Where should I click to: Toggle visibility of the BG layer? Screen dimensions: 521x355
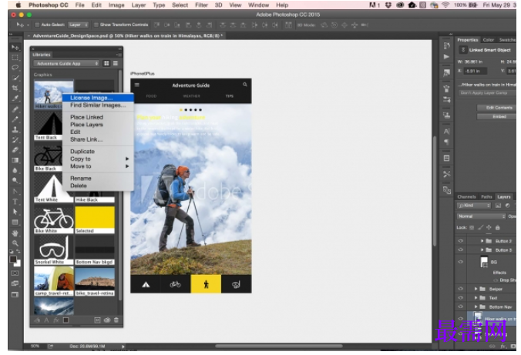coord(461,262)
